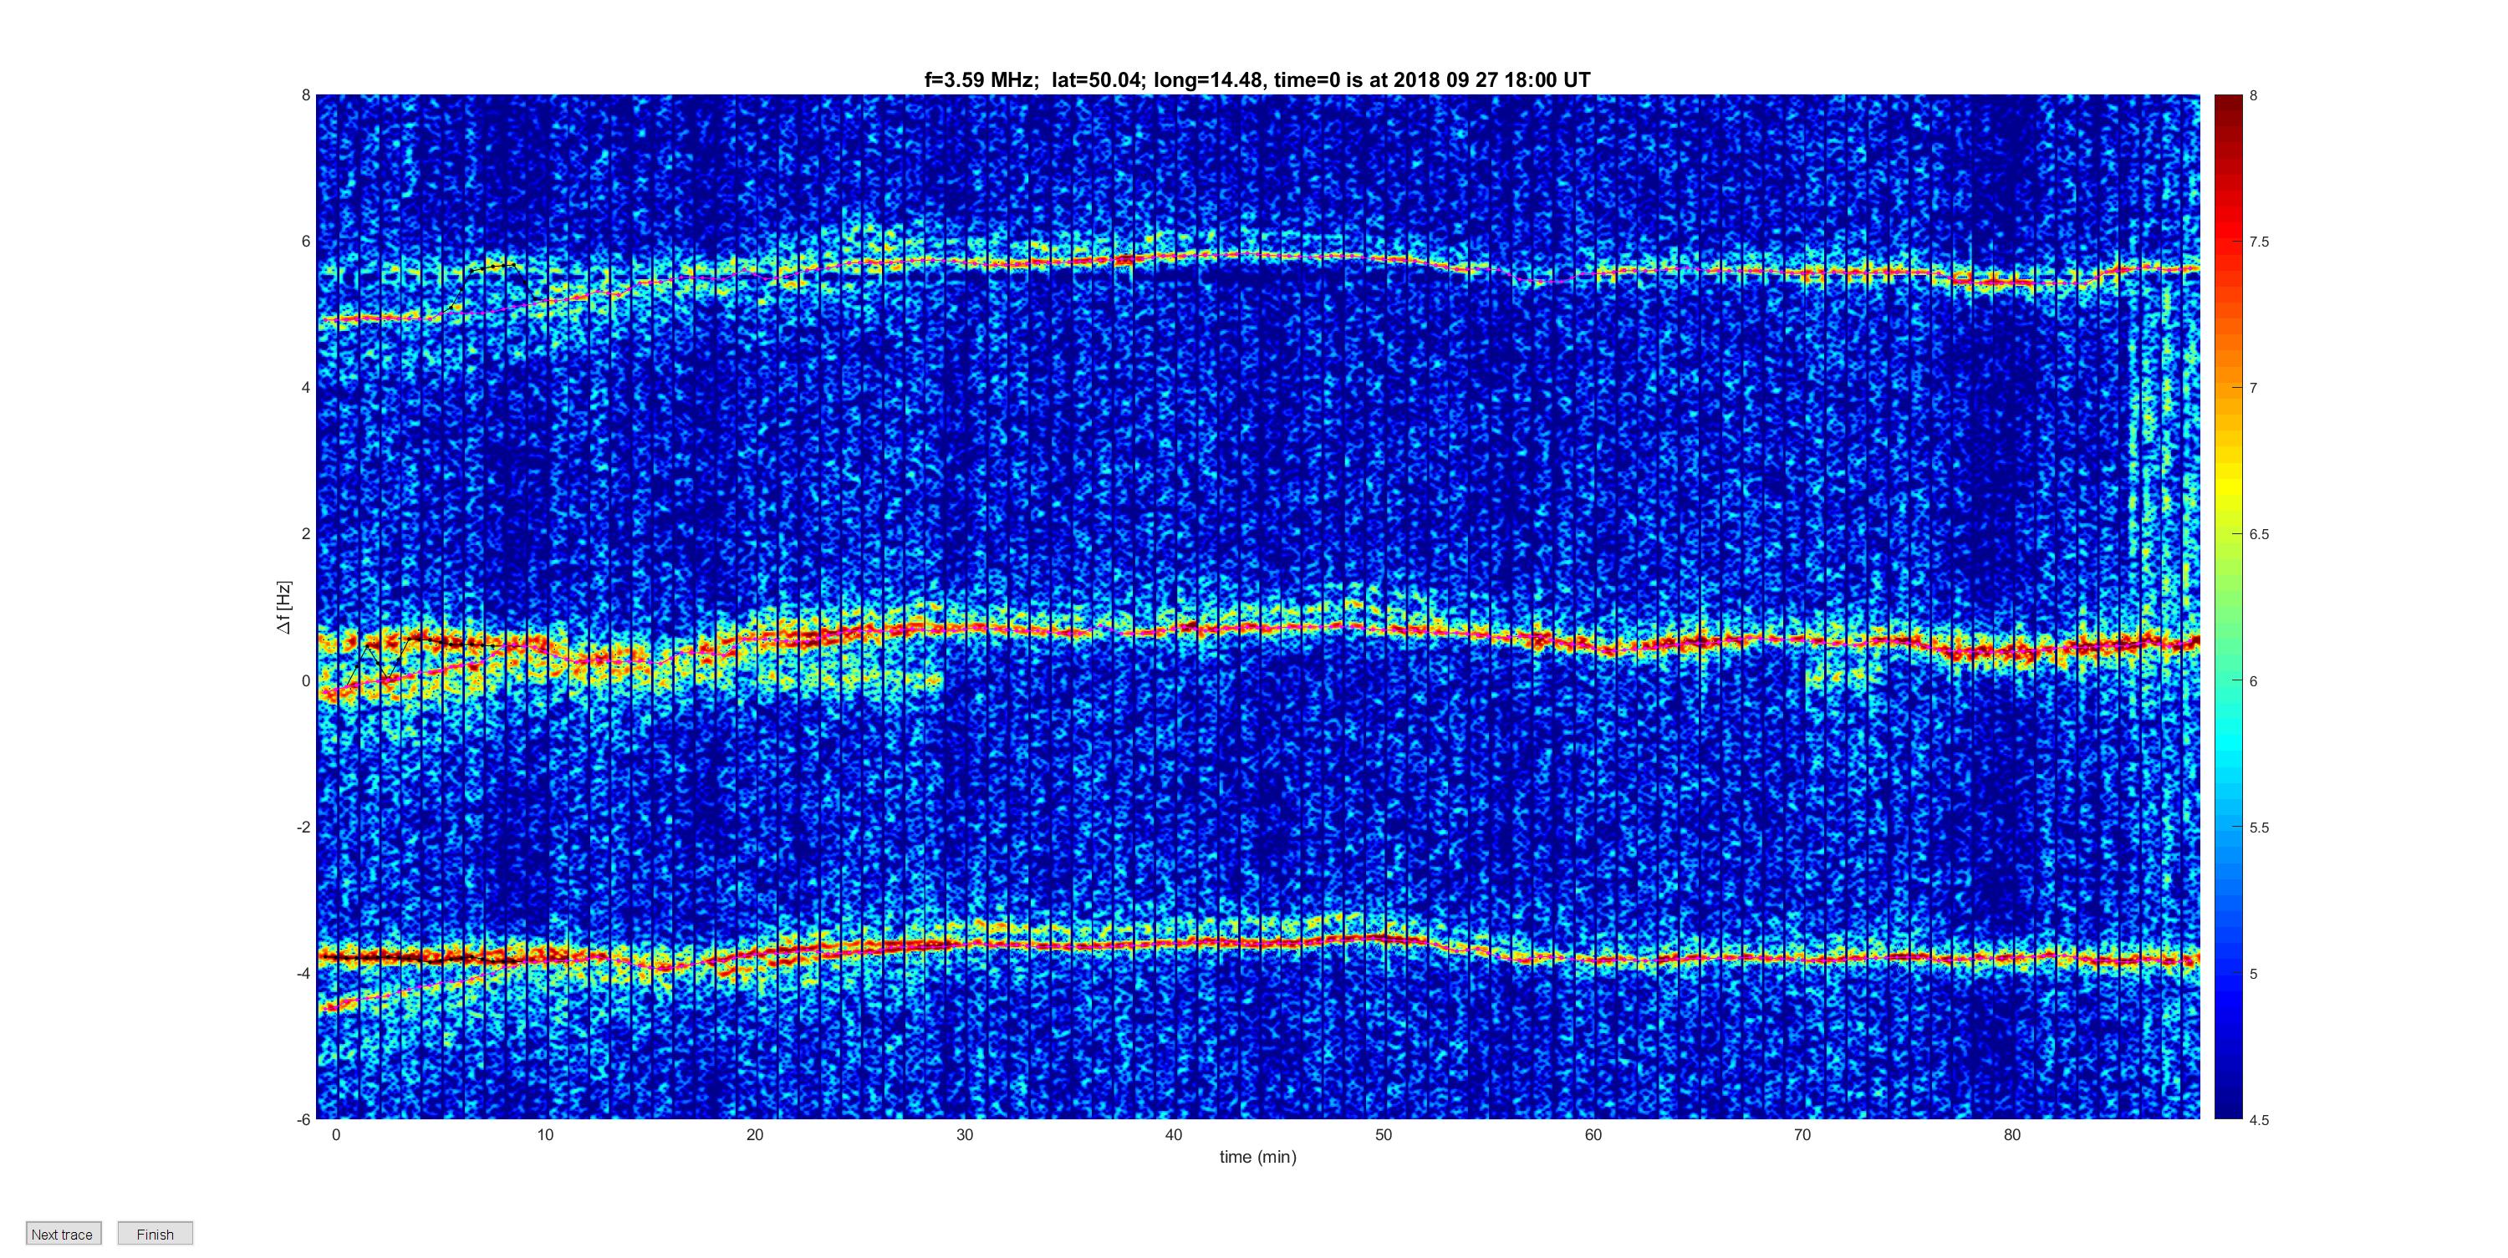This screenshot has height=1258, width=2508.
Task: Click the Next trace button
Action: (63, 1234)
